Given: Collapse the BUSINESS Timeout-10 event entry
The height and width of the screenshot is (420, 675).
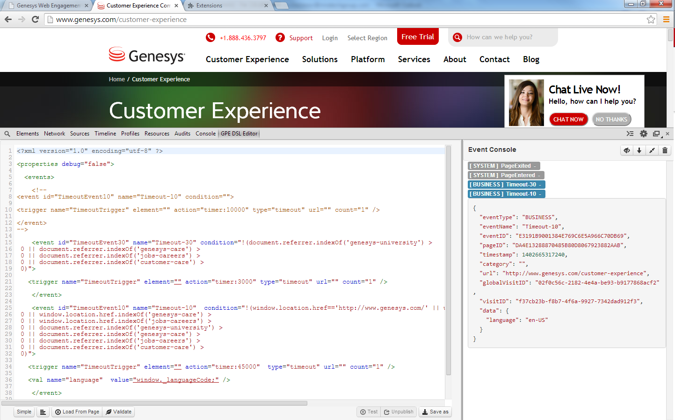Looking at the screenshot, I should pyautogui.click(x=506, y=194).
